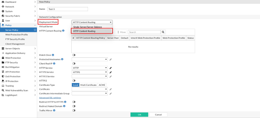The width and height of the screenshot is (260, 118).
Task: Click the Security Fabric icon
Action: coord(3,16)
